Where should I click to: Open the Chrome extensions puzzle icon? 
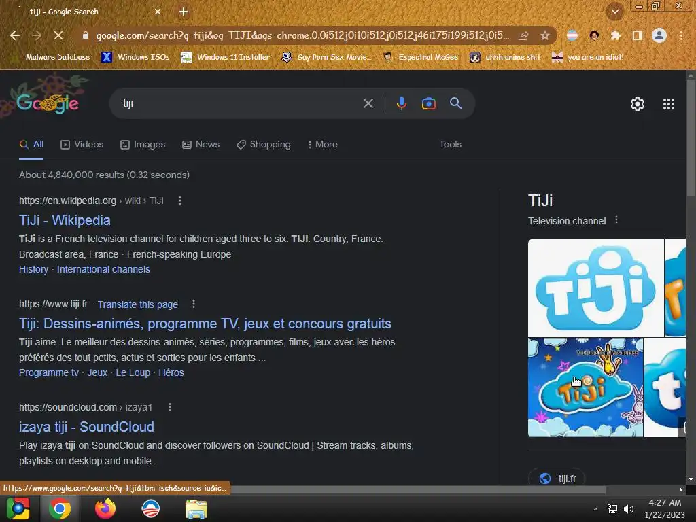[x=615, y=35]
